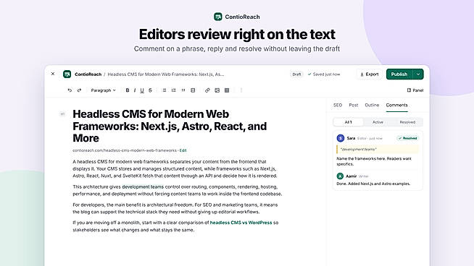Image resolution: width=474 pixels, height=266 pixels.
Task: Select the Resolved comments filter
Action: (x=407, y=122)
